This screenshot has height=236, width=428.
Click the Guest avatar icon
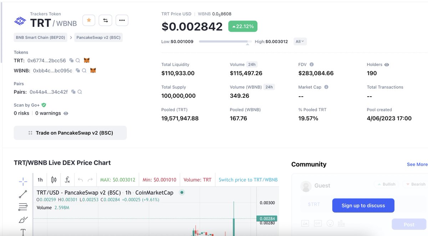point(306,186)
